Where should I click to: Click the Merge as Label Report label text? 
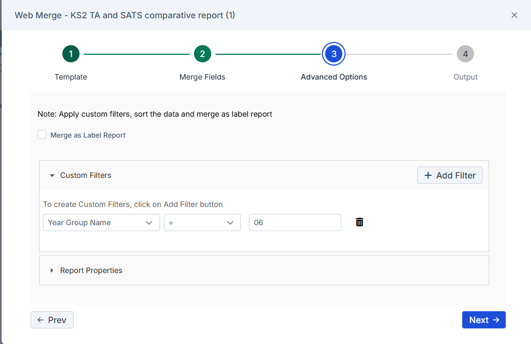click(x=88, y=135)
